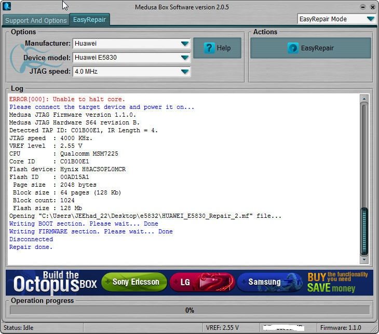379x334 pixels.
Task: Click the Operation progress bar
Action: pyautogui.click(x=189, y=310)
